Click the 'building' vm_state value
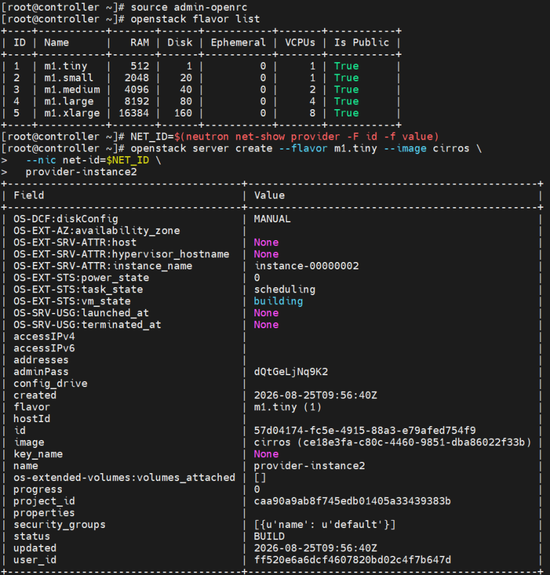 (x=278, y=301)
